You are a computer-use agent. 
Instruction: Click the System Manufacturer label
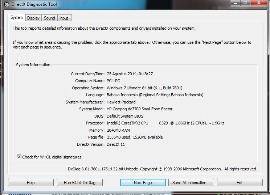tap(85, 102)
